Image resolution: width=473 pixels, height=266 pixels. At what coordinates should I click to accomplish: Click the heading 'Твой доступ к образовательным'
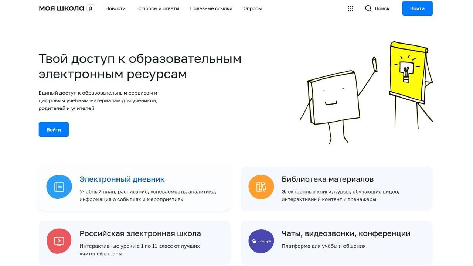coord(140,59)
